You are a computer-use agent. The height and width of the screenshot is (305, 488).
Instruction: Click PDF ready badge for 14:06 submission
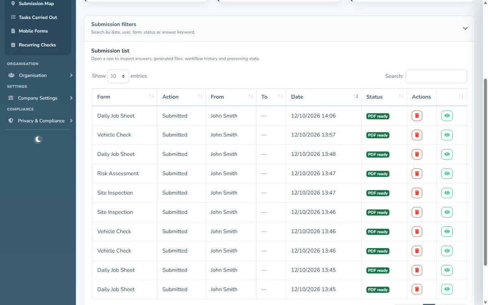[378, 116]
